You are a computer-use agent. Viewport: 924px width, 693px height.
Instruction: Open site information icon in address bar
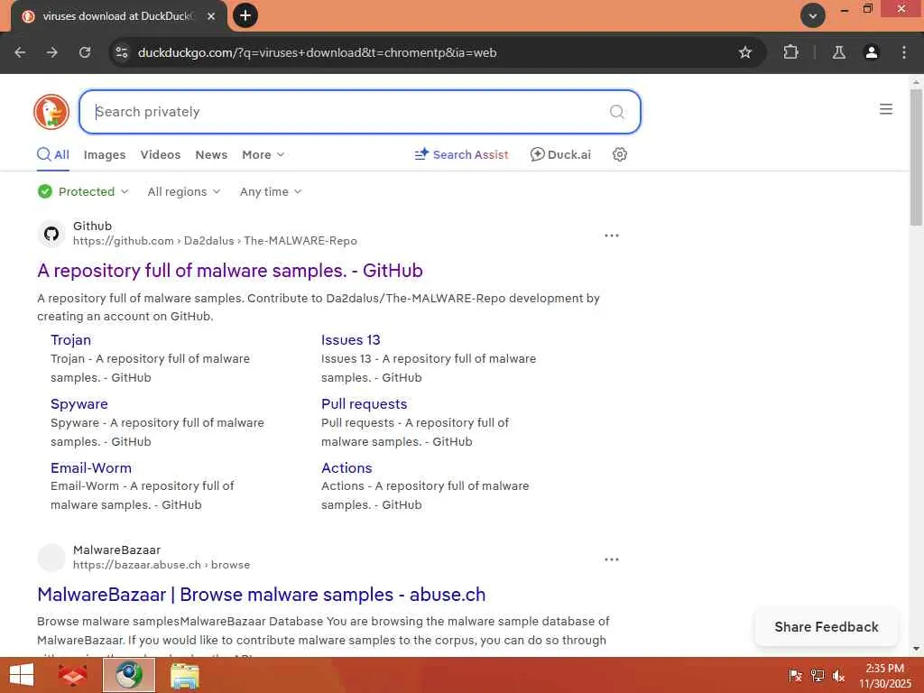click(122, 52)
